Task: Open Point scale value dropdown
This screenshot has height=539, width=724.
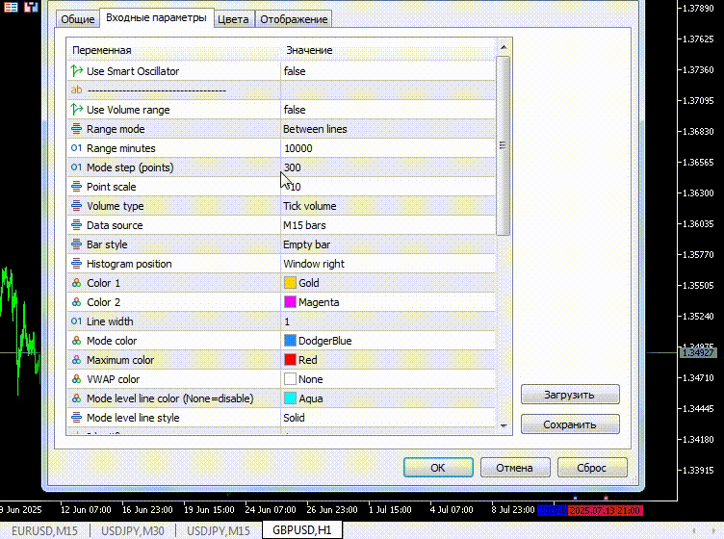Action: point(387,187)
